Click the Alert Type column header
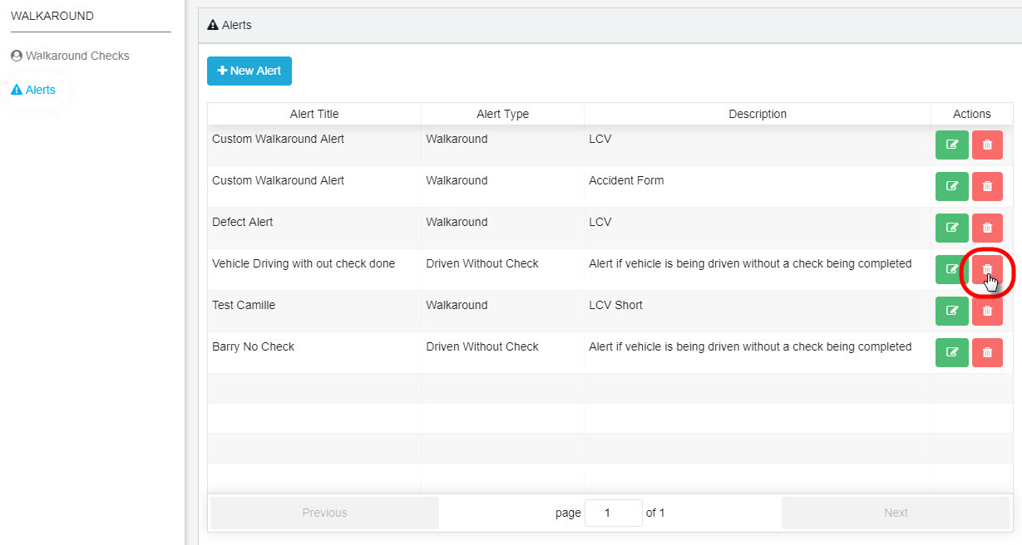 pyautogui.click(x=502, y=114)
